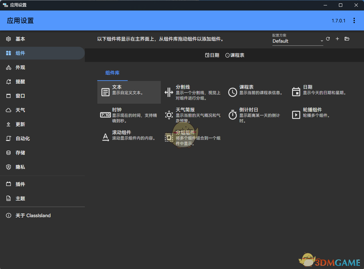Create a new configuration profile
This screenshot has width=364, height=269.
[337, 39]
